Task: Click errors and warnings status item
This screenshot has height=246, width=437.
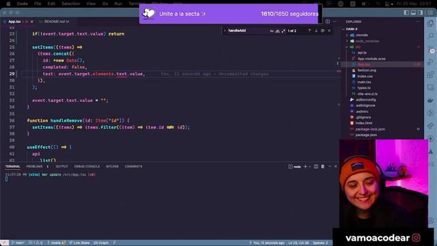Action: 36,243
